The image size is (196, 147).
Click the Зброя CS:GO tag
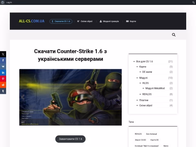pos(140,140)
